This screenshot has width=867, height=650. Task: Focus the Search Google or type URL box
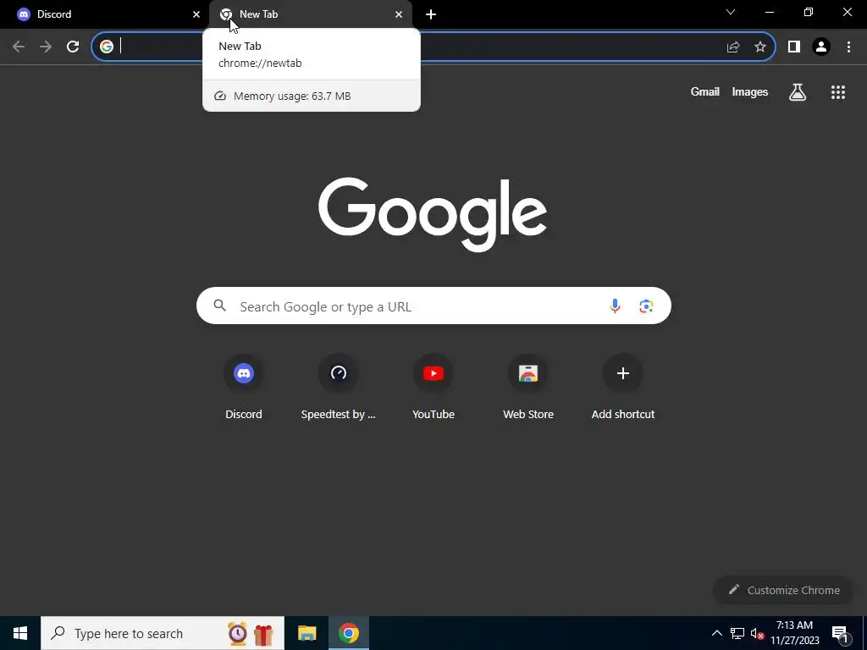[433, 306]
